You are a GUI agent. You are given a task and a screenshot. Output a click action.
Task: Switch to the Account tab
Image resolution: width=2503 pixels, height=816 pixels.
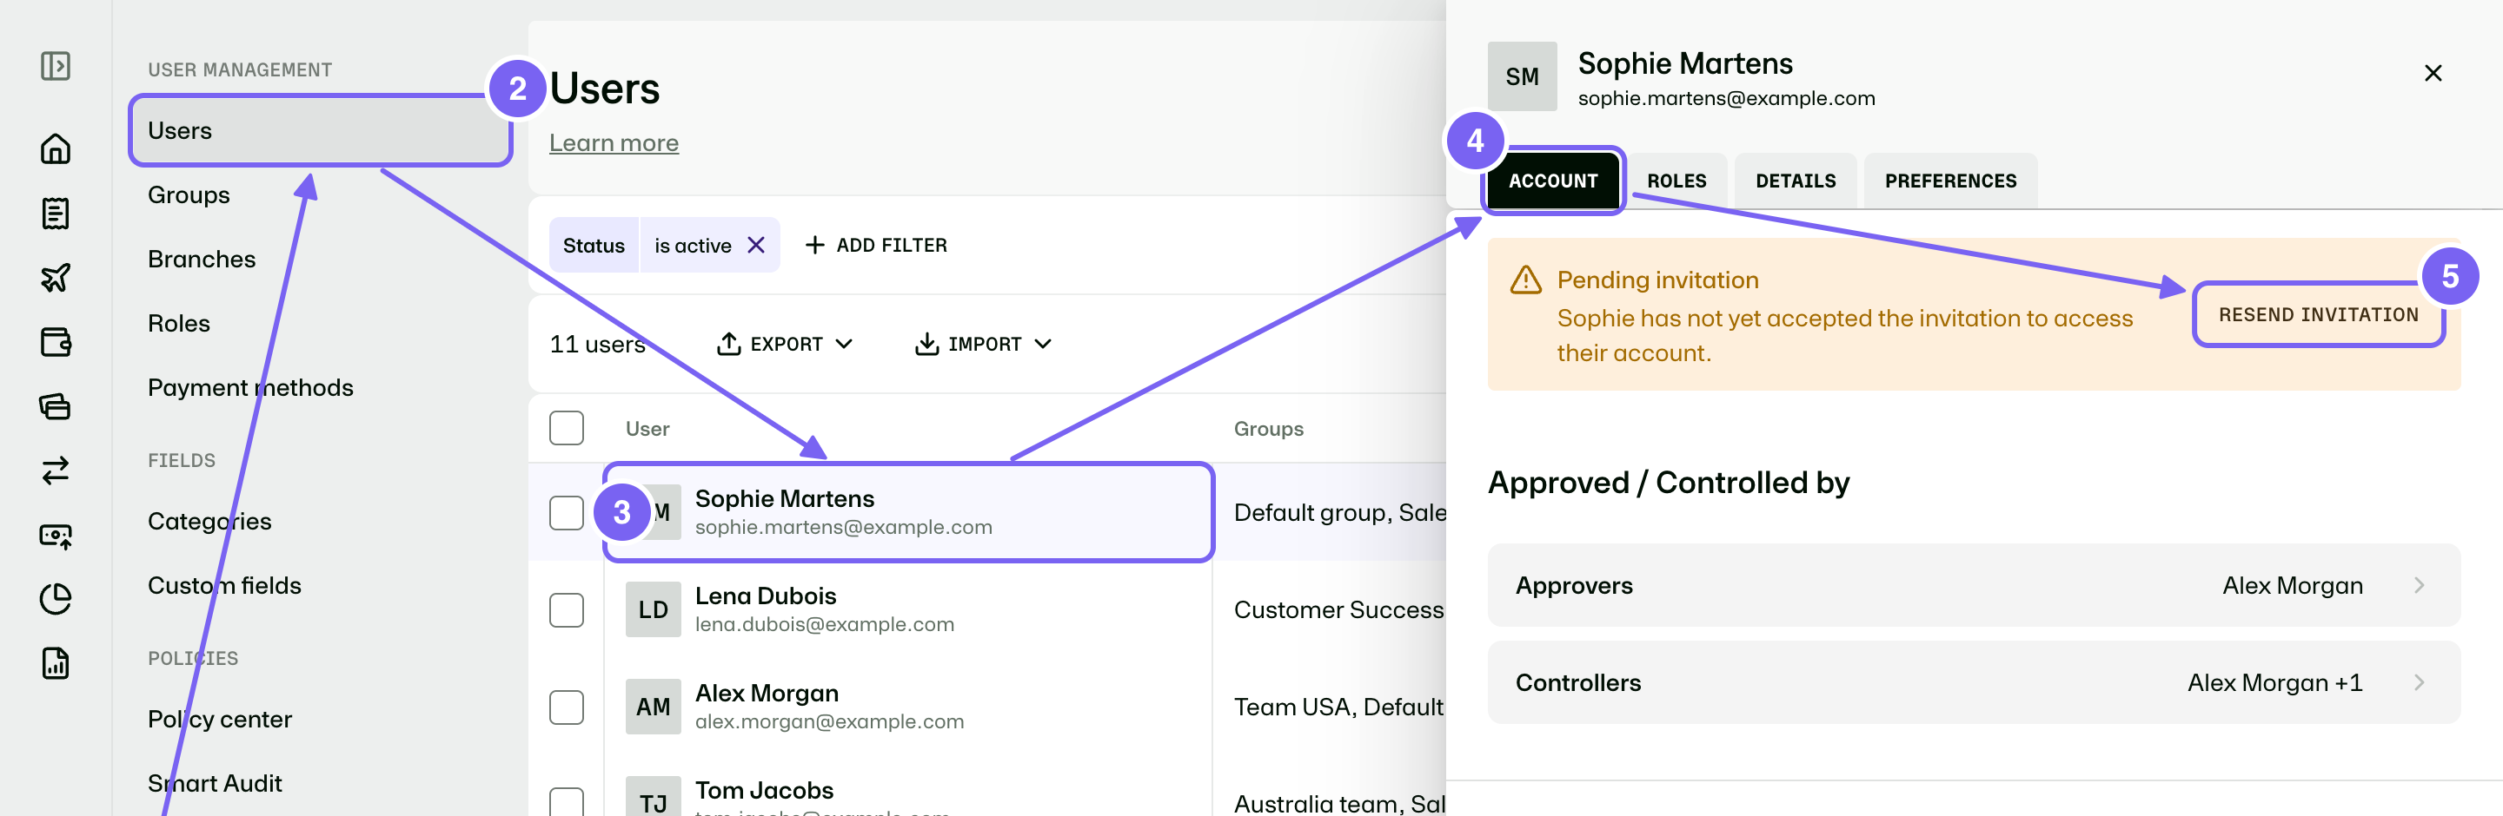(1553, 181)
